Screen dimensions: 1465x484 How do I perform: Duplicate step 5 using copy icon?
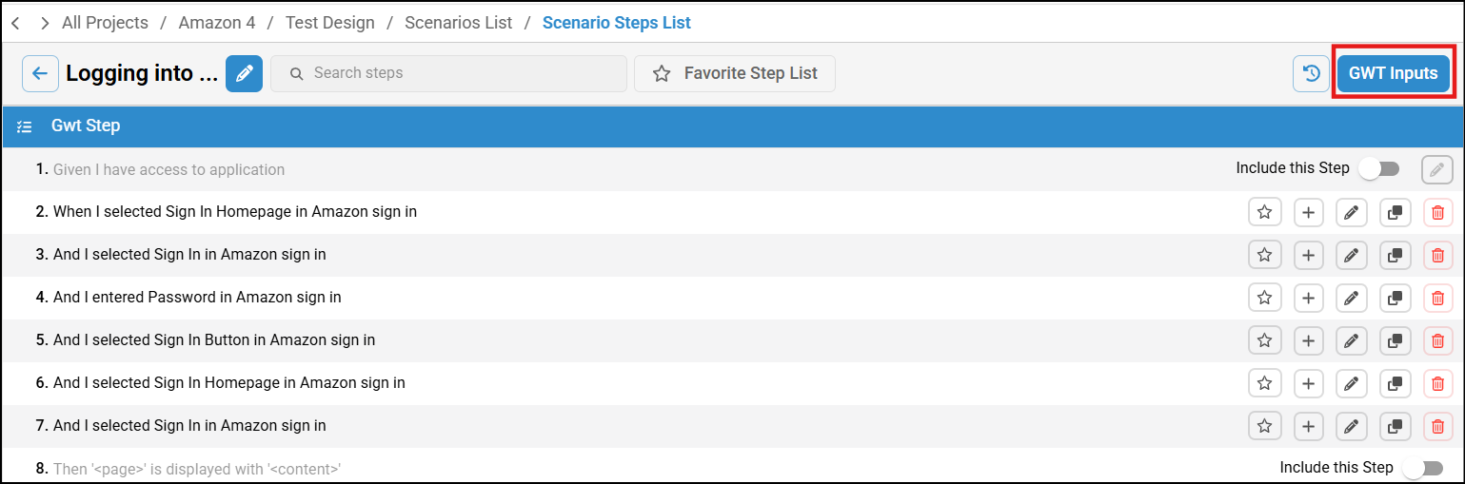click(1395, 340)
